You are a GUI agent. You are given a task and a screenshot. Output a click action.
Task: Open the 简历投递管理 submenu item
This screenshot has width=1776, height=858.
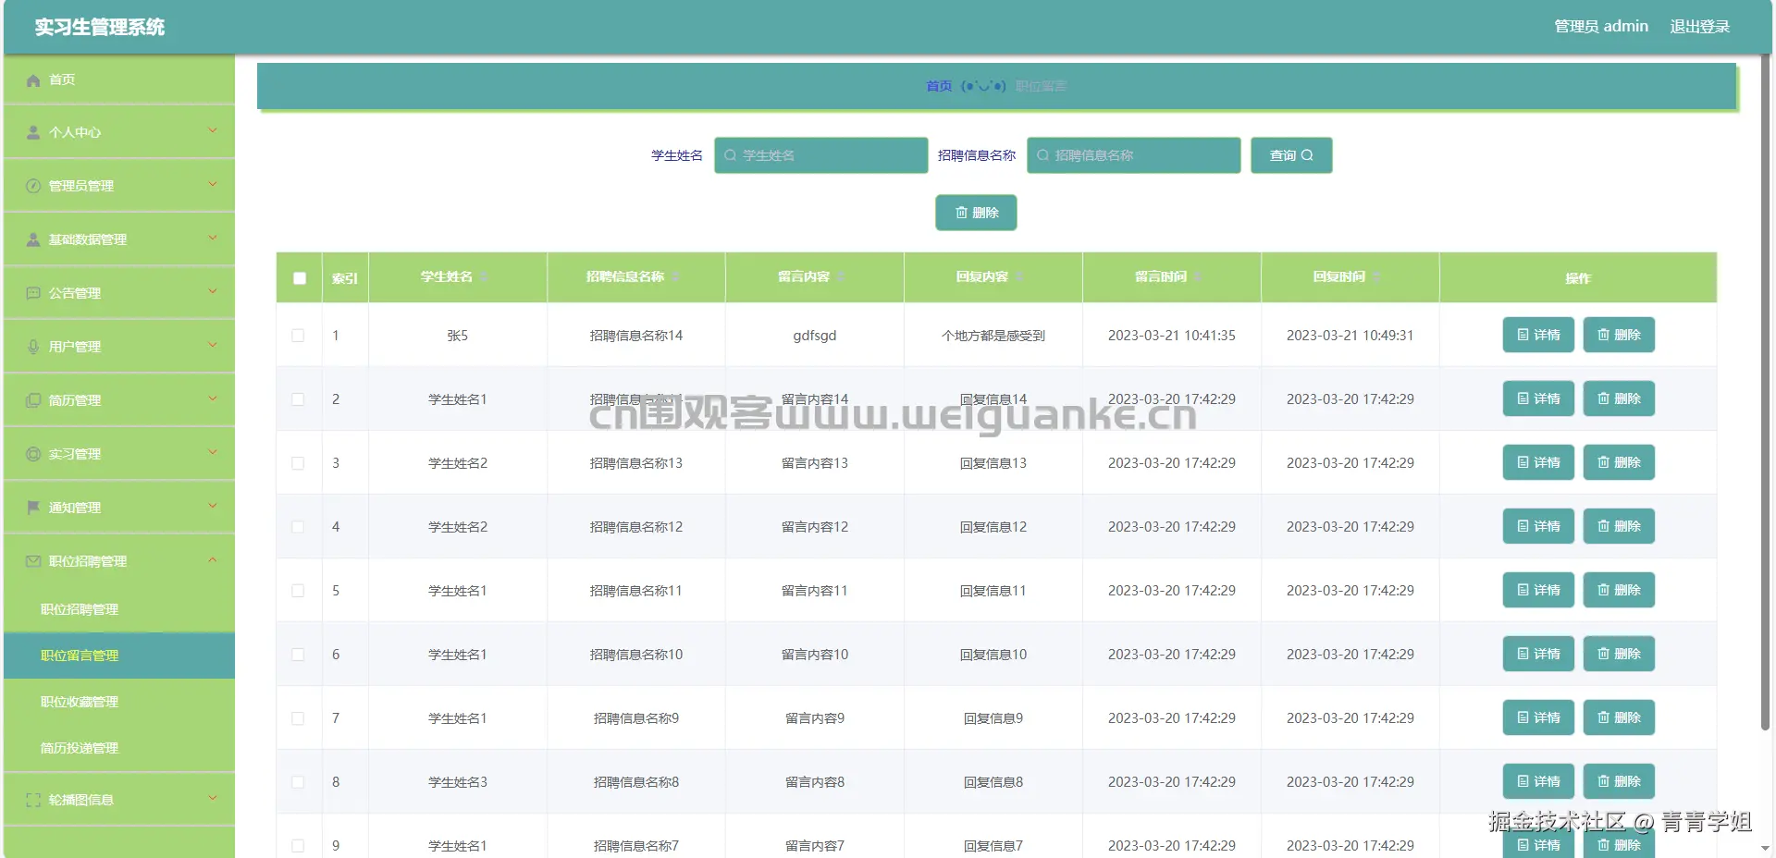click(x=119, y=748)
